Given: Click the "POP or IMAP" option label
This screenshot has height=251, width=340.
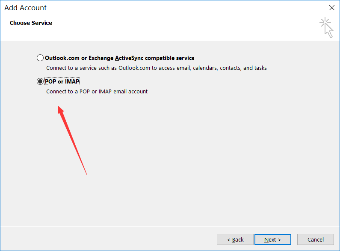Looking at the screenshot, I should tap(62, 81).
